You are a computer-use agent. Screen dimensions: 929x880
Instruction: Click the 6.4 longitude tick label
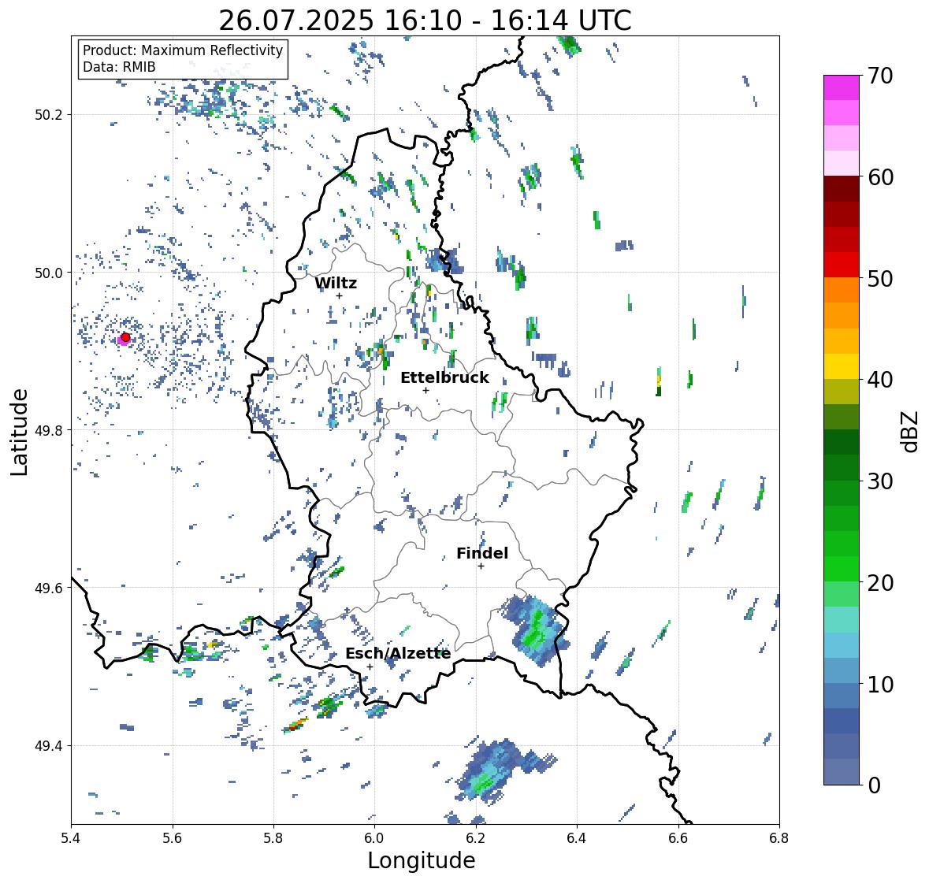(x=577, y=838)
